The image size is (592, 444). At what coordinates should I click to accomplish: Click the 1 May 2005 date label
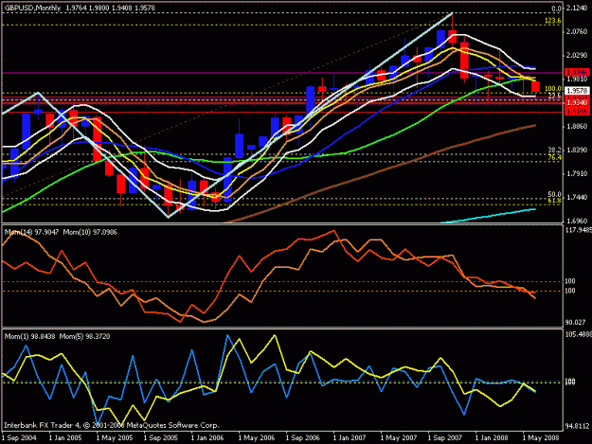click(x=114, y=437)
